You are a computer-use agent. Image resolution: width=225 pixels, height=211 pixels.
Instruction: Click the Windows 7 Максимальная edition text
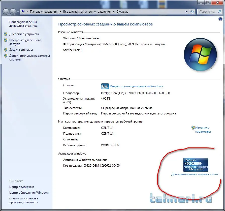(81, 38)
